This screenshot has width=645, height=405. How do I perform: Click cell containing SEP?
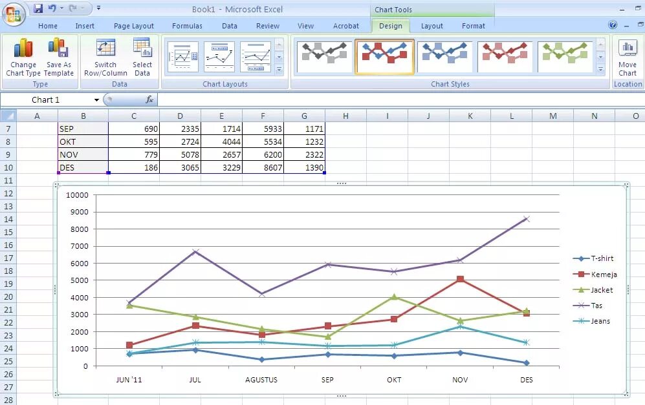(x=83, y=129)
